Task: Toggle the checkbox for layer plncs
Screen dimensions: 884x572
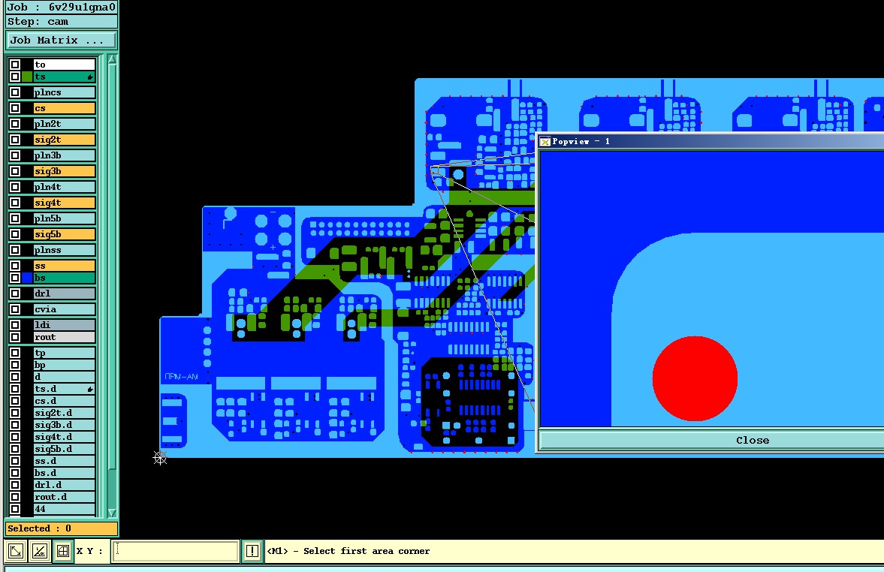Action: click(x=15, y=92)
